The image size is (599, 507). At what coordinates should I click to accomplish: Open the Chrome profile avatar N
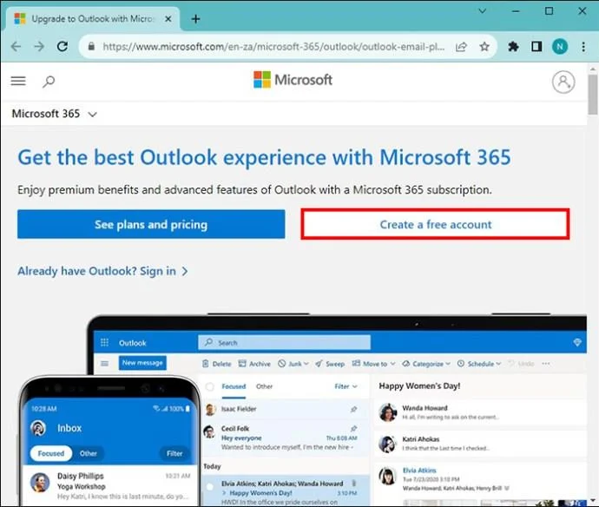coord(560,47)
